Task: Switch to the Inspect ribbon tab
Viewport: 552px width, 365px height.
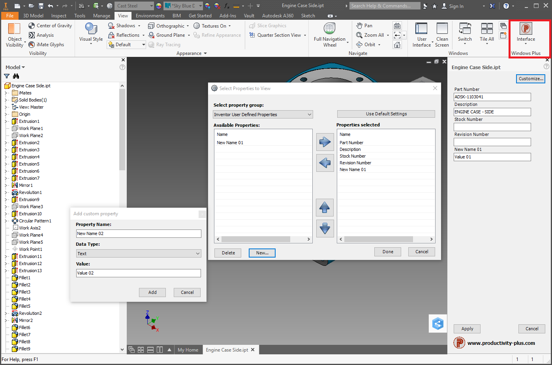Action: 59,16
